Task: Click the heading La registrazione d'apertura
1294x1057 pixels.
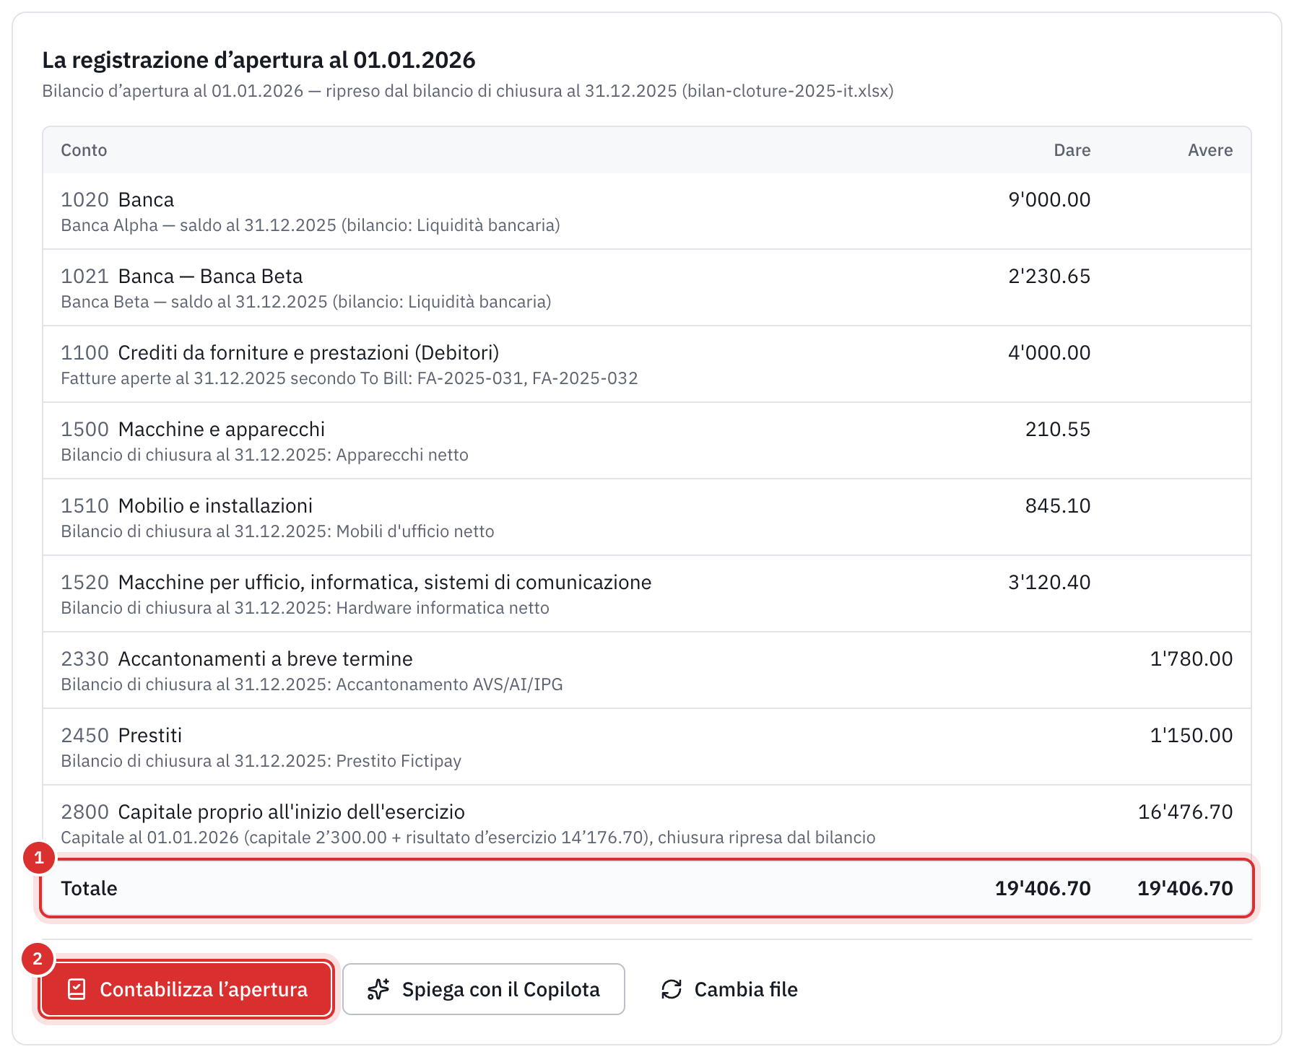Action: (x=259, y=60)
